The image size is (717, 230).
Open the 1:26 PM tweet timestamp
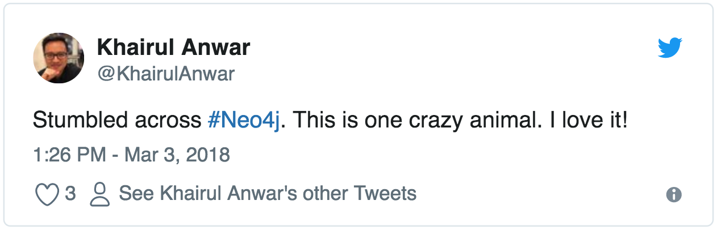[69, 155]
